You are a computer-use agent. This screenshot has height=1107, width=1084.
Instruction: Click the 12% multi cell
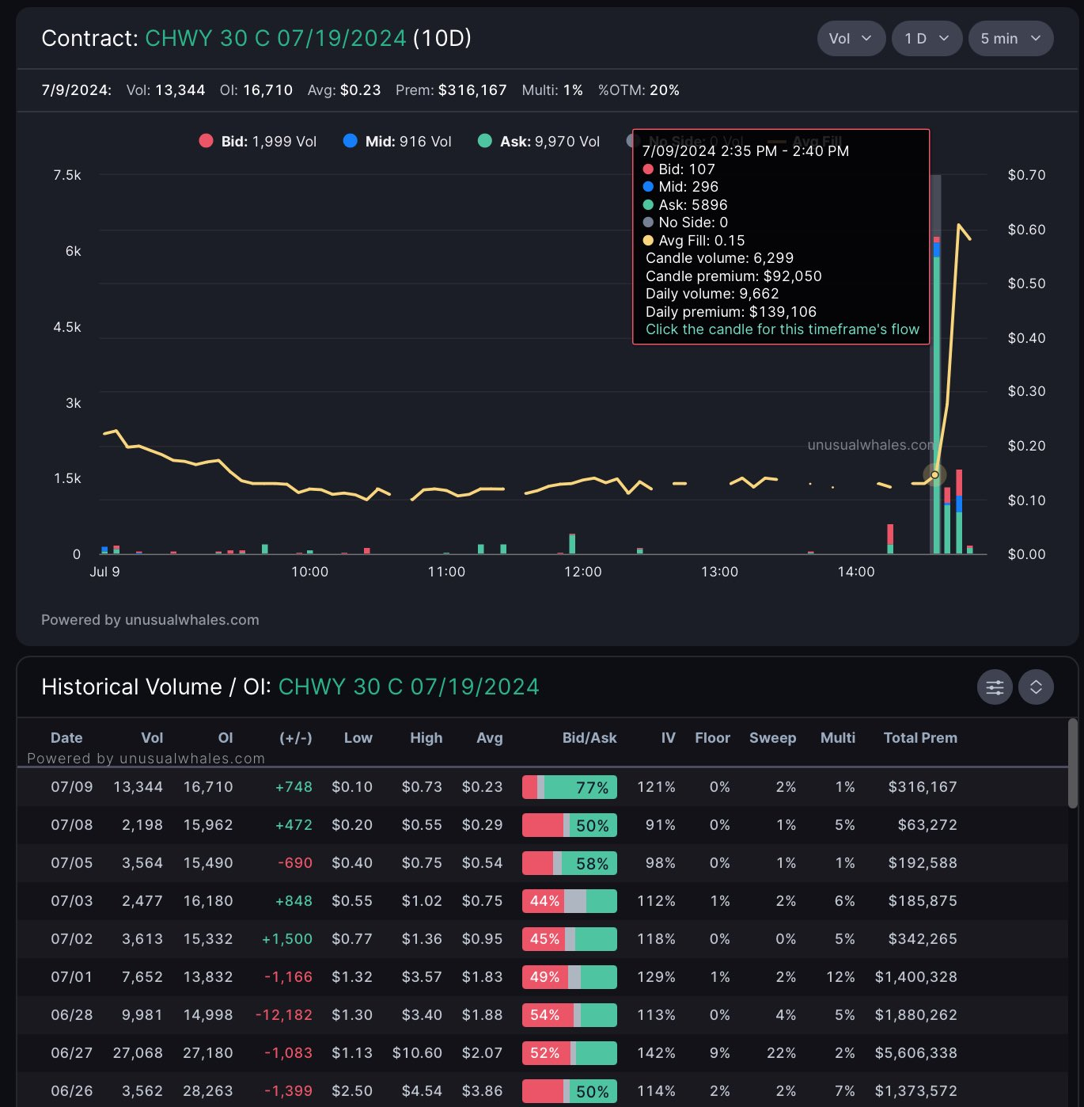(841, 977)
